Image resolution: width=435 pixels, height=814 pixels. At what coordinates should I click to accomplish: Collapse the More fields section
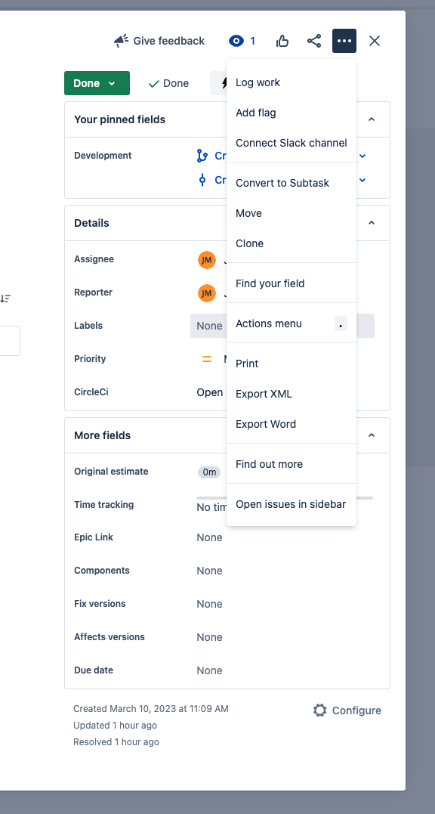[371, 435]
